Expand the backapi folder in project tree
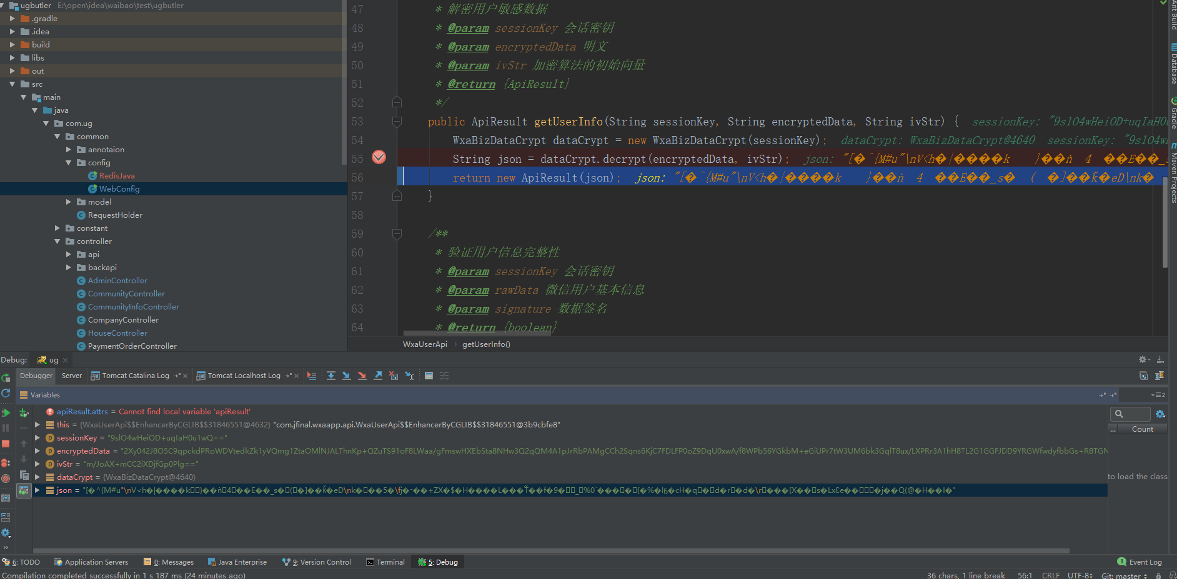Screen dimensions: 1177x579 coord(69,268)
